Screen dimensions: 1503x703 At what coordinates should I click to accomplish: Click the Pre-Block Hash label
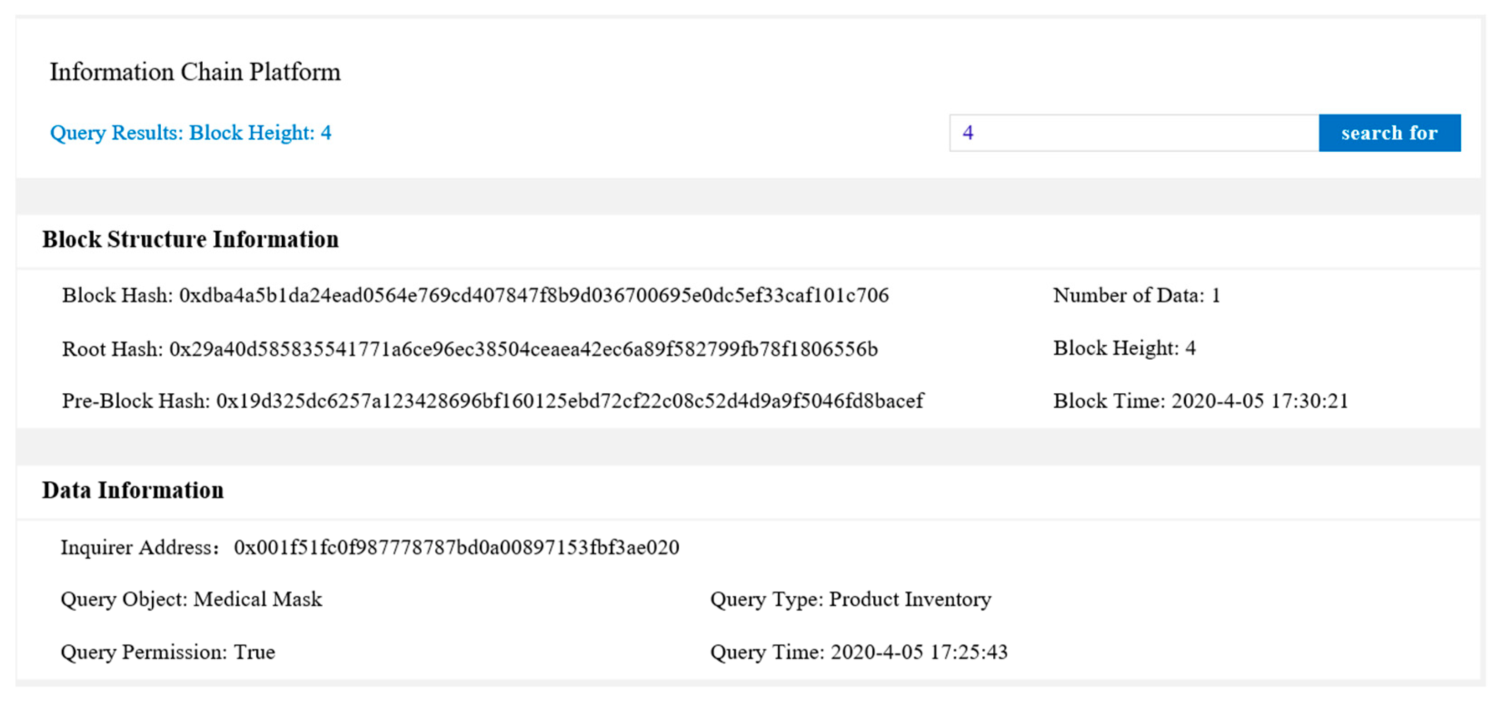coord(135,401)
